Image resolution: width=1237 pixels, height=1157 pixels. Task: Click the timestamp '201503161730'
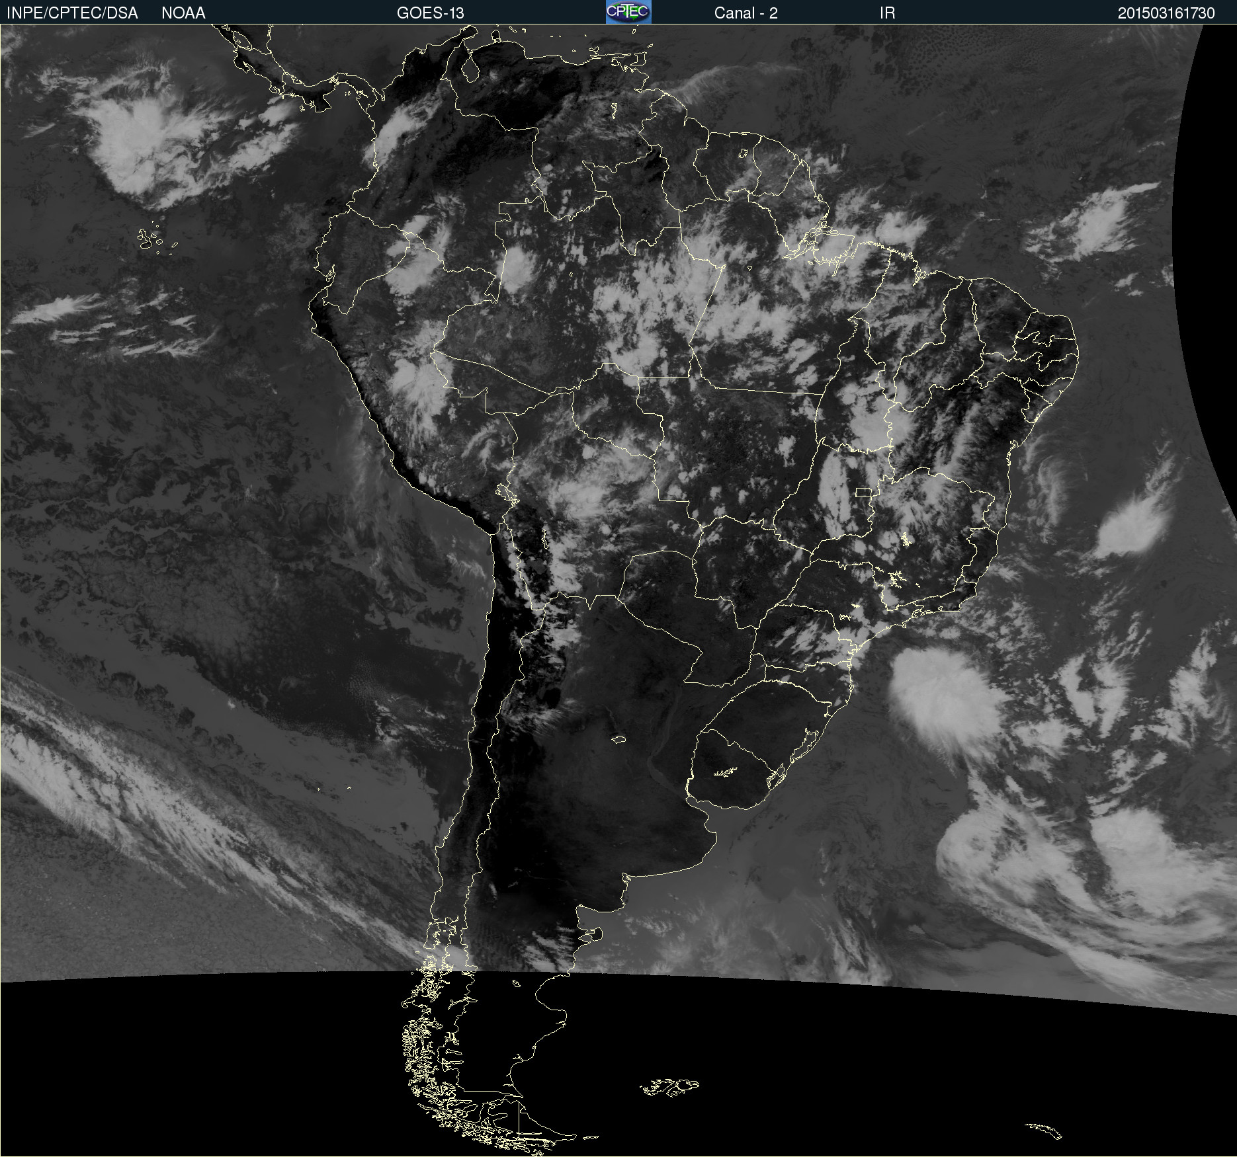[1166, 13]
